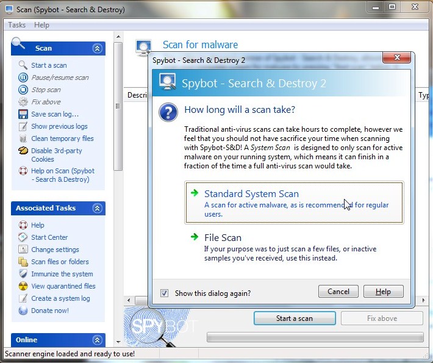Click the Pause/resume scan icon

[23, 77]
